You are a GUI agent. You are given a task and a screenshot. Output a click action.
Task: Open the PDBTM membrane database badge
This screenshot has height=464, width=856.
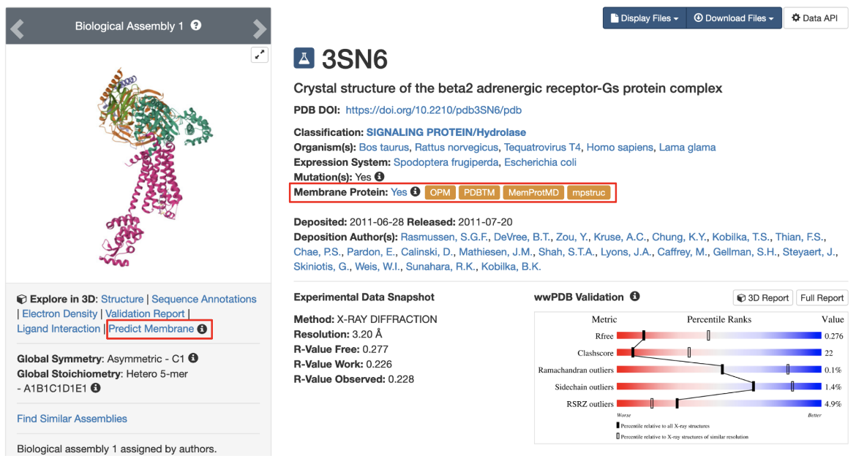tap(480, 193)
